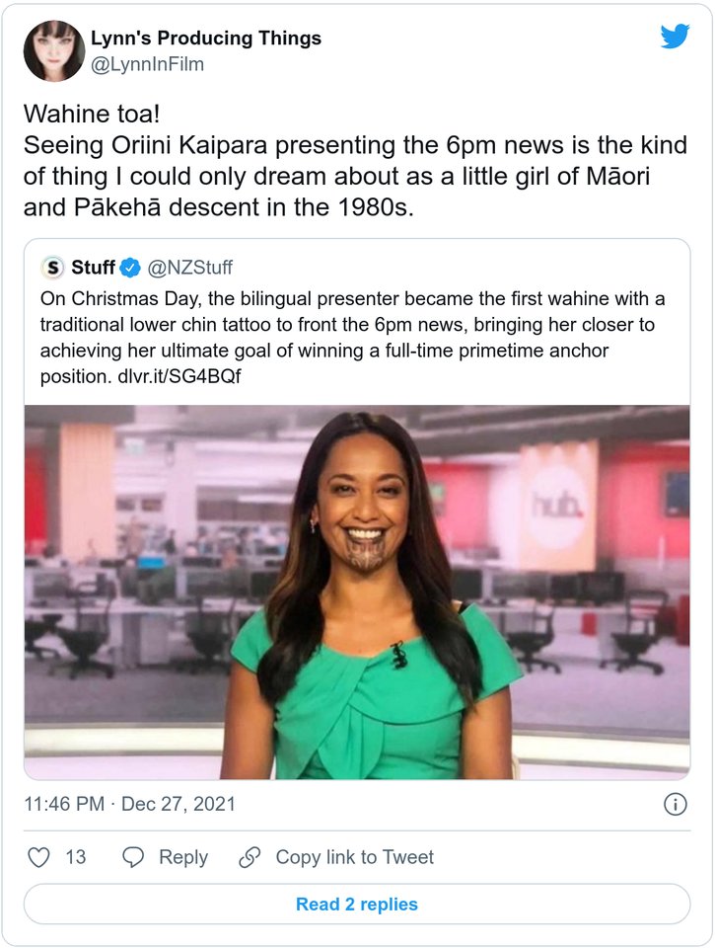Click the chain link icon
The width and height of the screenshot is (715, 948).
coord(250,857)
